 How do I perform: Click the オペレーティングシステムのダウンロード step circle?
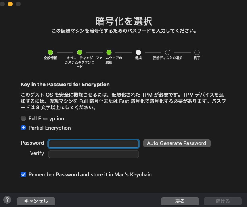pyautogui.click(x=80, y=52)
